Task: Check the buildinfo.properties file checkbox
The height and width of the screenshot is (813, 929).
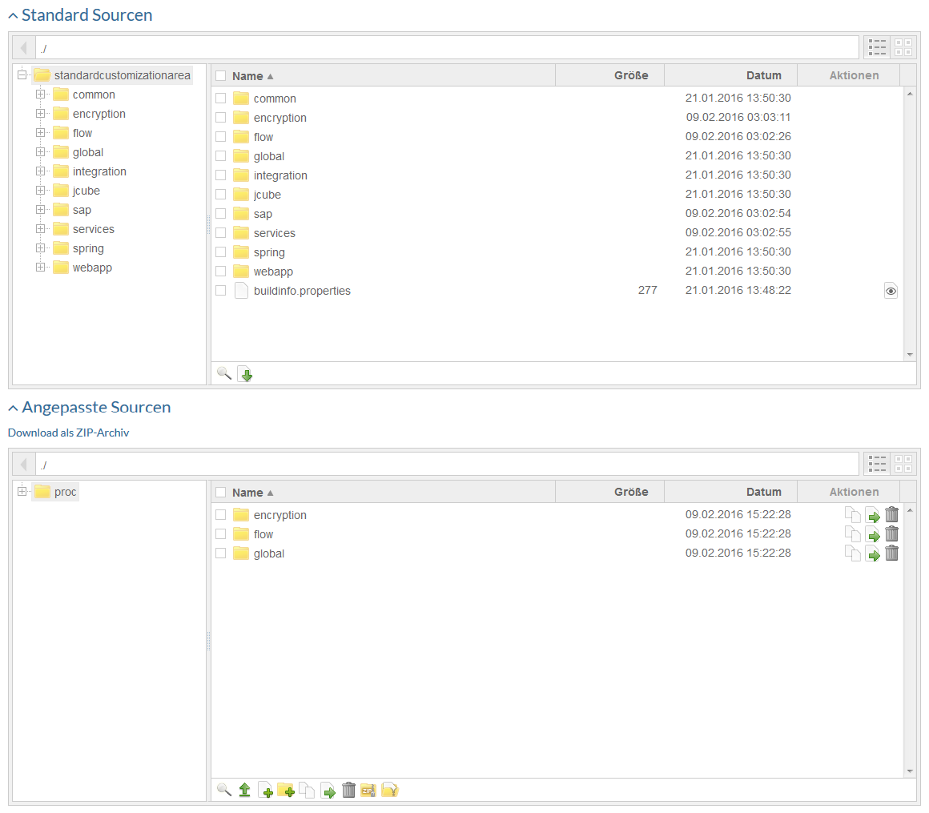Action: 221,290
